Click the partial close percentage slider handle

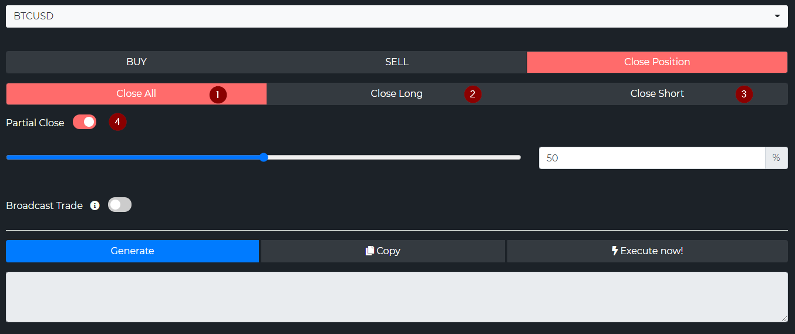[264, 157]
